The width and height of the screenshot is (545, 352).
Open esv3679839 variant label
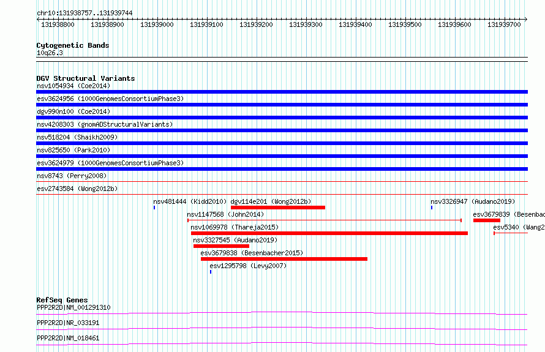[x=509, y=214]
